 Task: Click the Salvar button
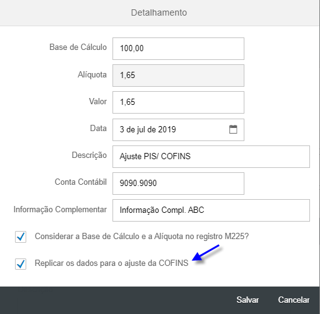tap(247, 300)
